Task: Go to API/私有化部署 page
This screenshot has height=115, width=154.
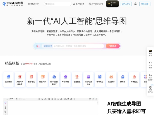Action: [95, 4]
